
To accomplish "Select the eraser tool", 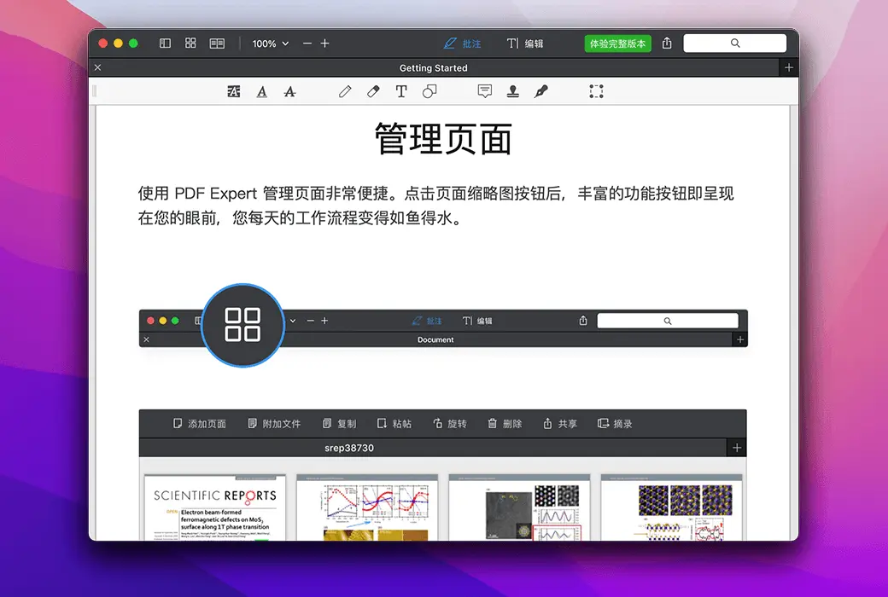I will (x=373, y=91).
